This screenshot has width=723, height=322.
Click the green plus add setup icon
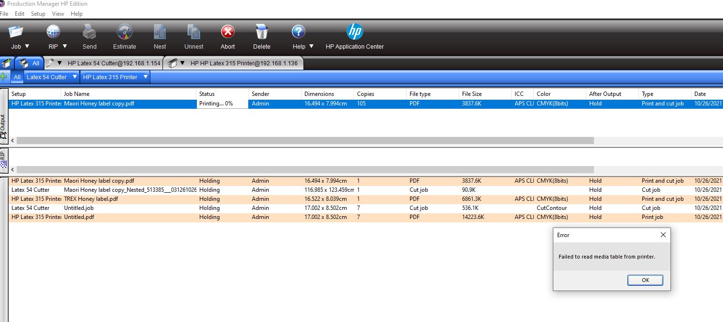pyautogui.click(x=4, y=77)
